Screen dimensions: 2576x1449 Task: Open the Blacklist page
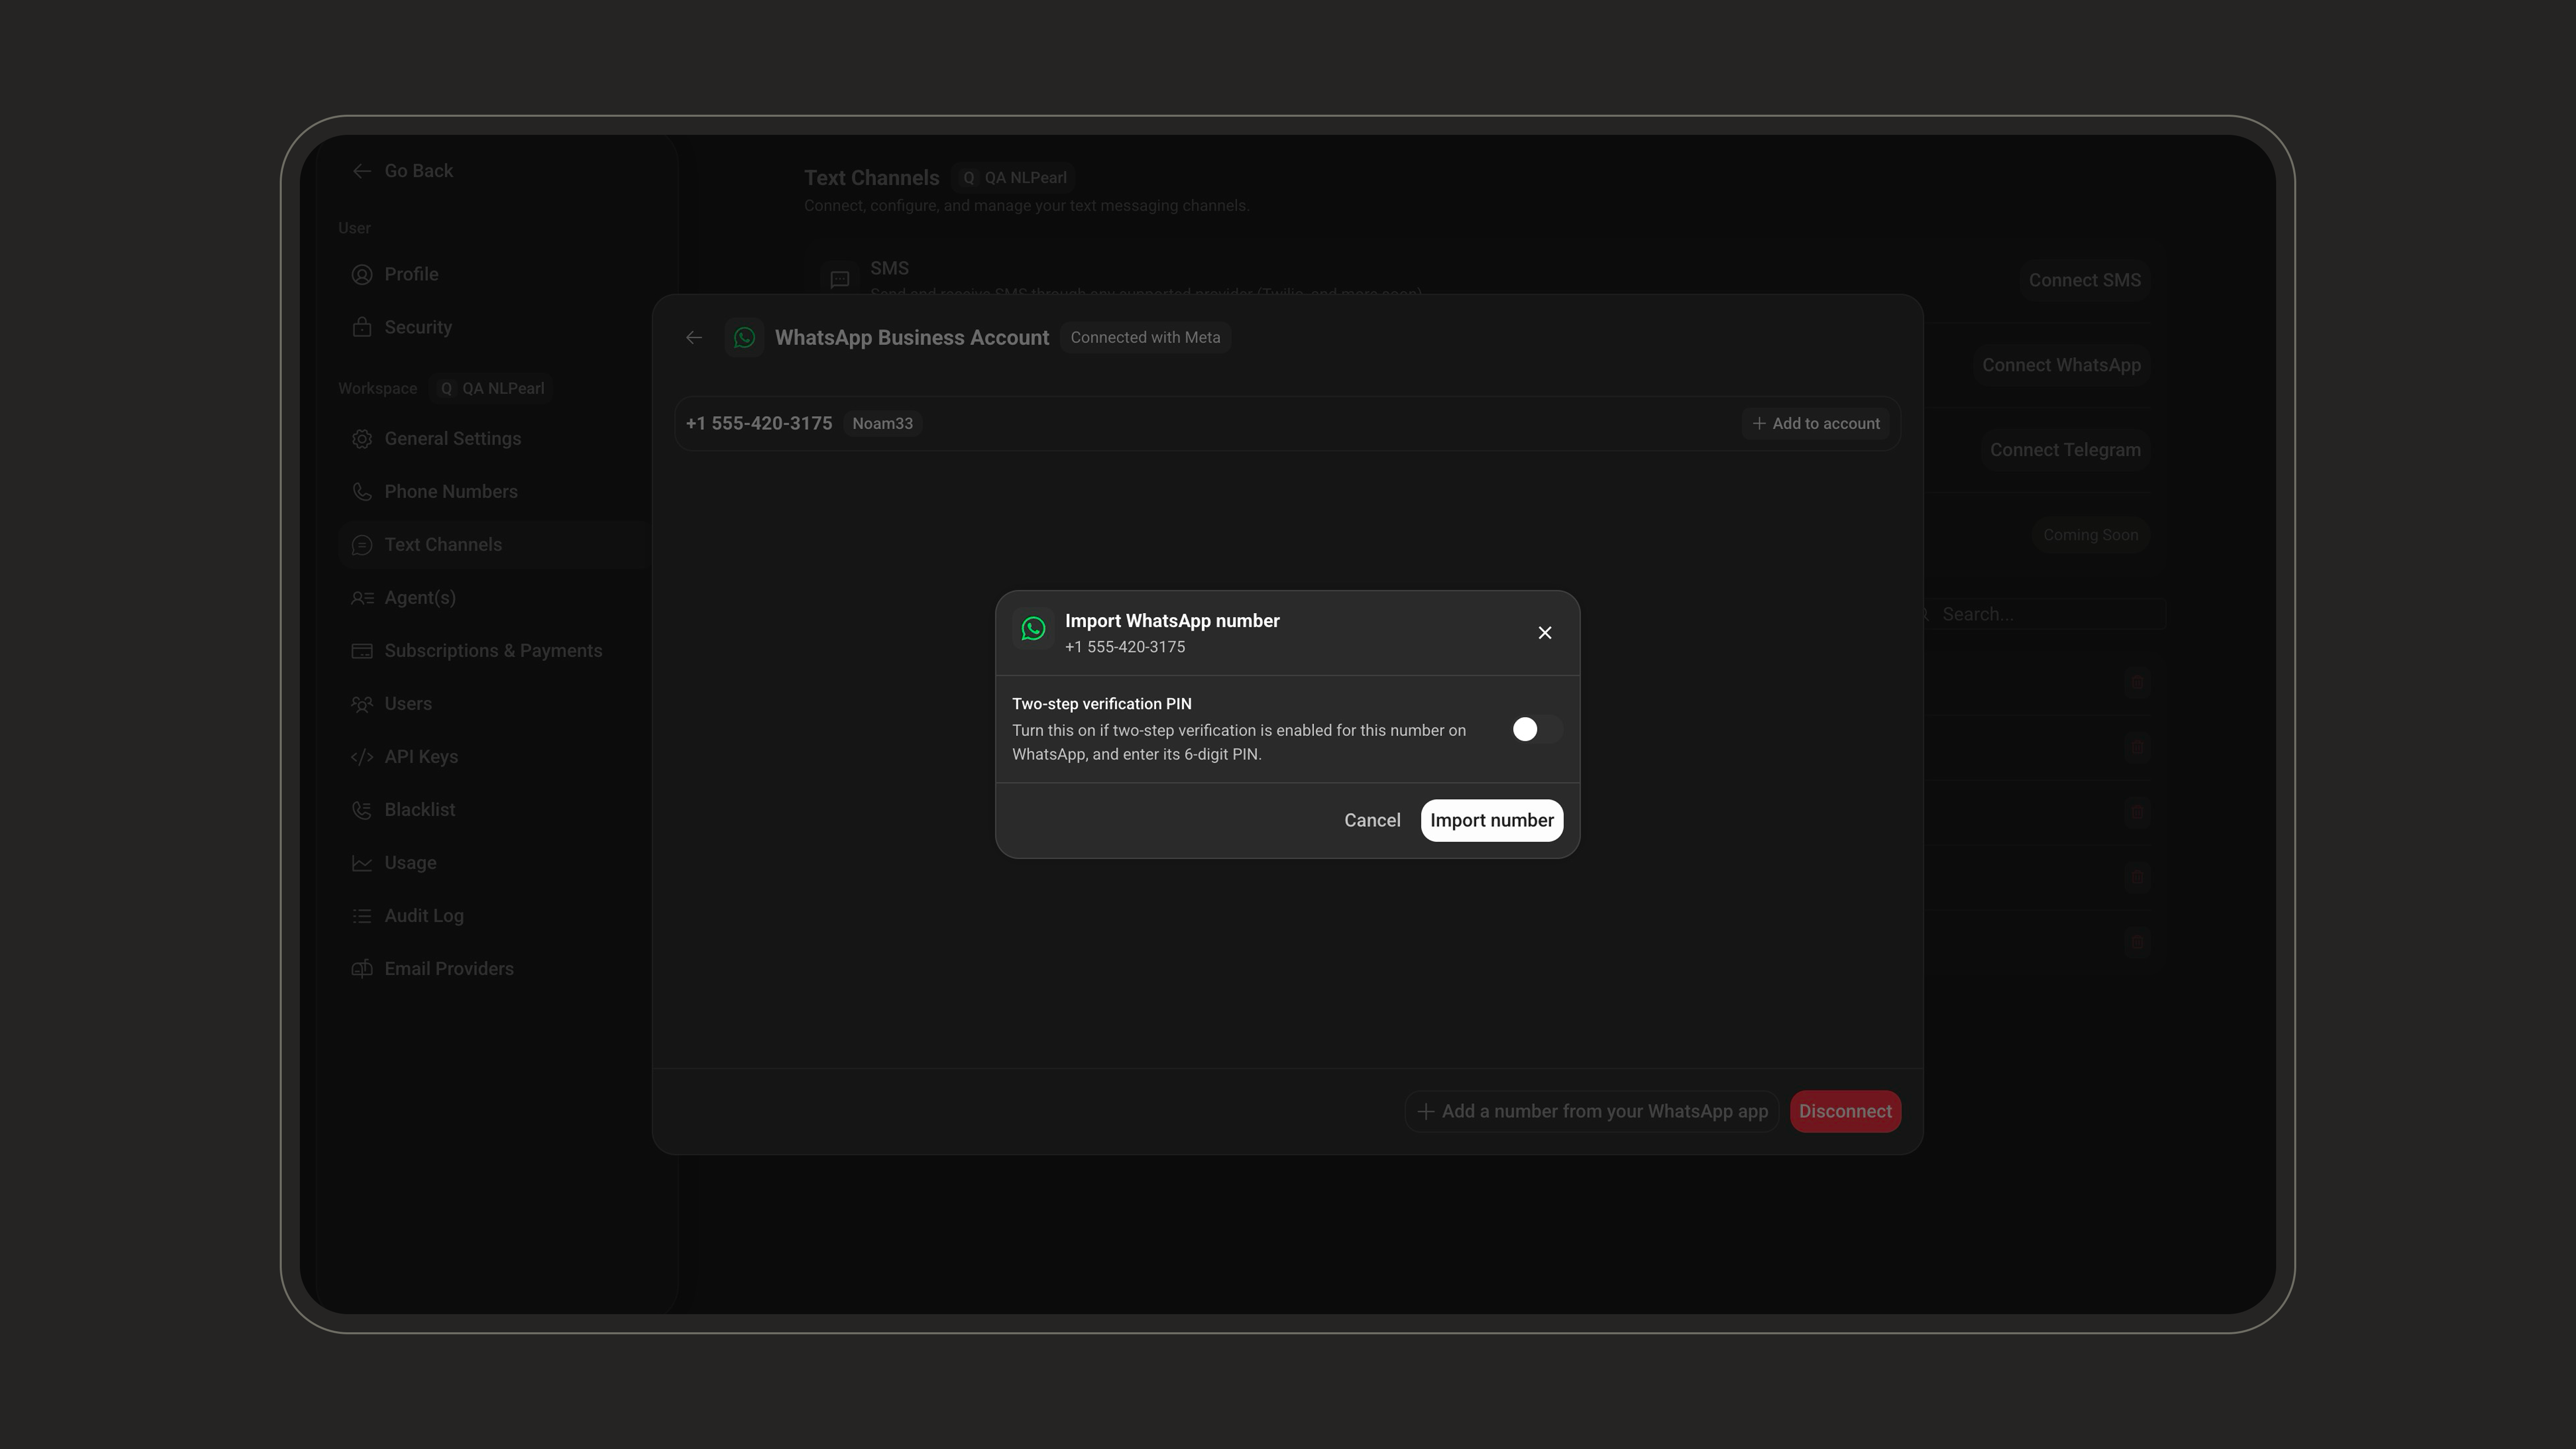click(x=419, y=810)
